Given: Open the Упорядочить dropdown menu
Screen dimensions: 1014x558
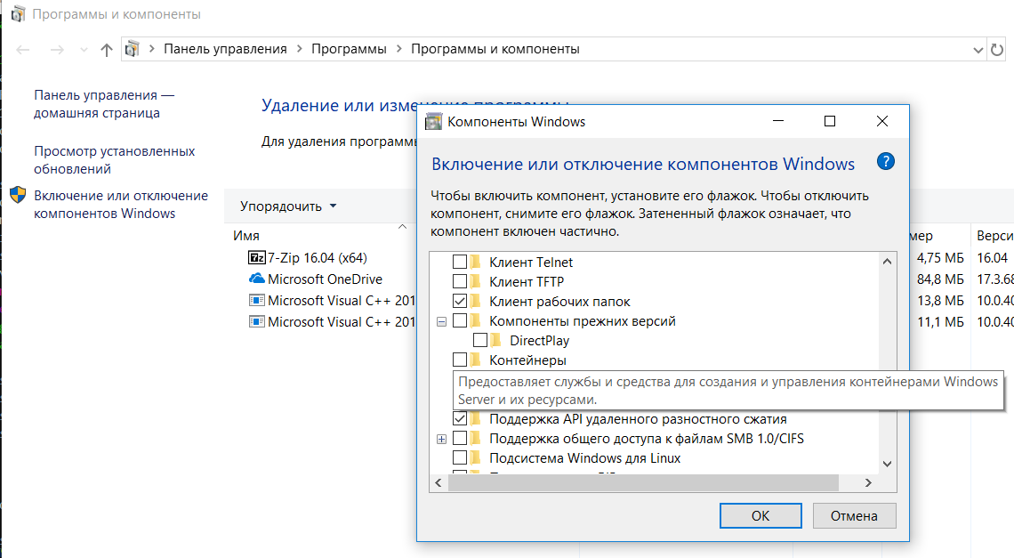Looking at the screenshot, I should (x=288, y=206).
